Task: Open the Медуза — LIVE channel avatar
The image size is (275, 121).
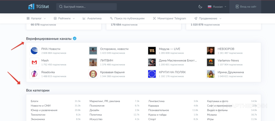Action: (152, 51)
